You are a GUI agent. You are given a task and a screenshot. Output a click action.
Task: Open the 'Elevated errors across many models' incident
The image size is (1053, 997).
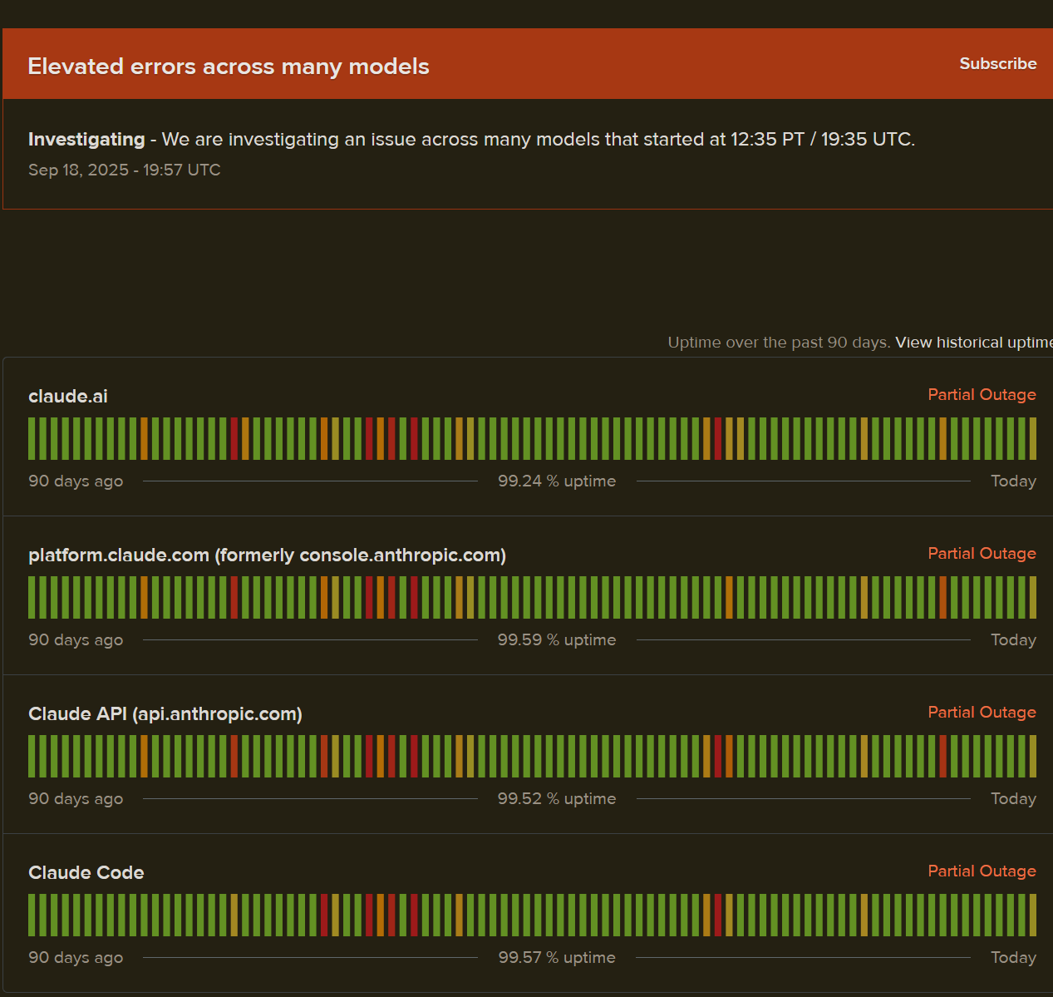[229, 67]
